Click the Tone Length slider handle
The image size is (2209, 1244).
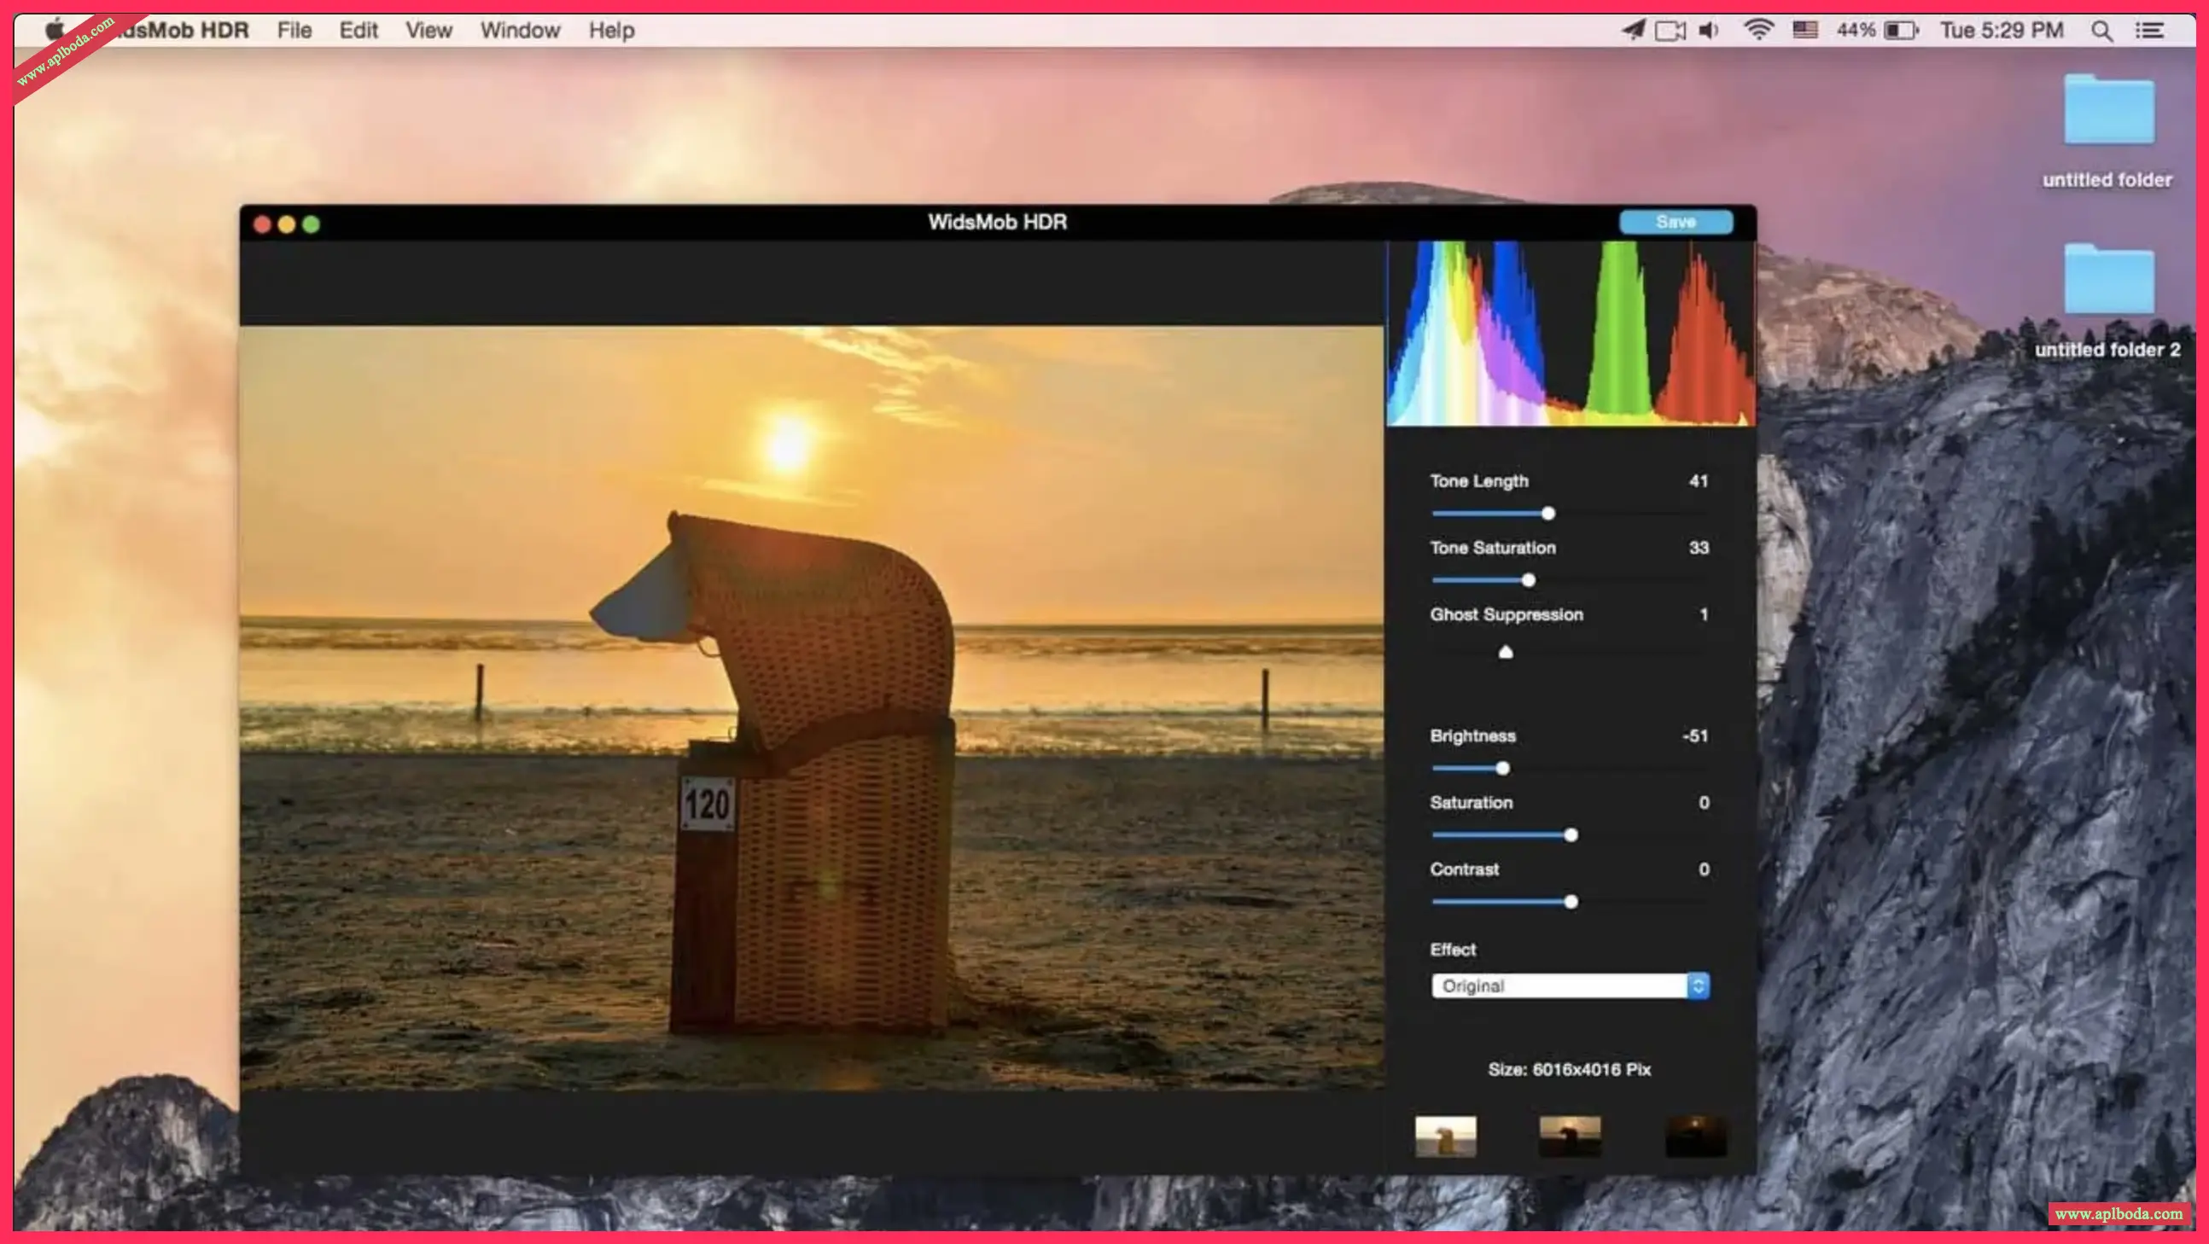click(1547, 514)
